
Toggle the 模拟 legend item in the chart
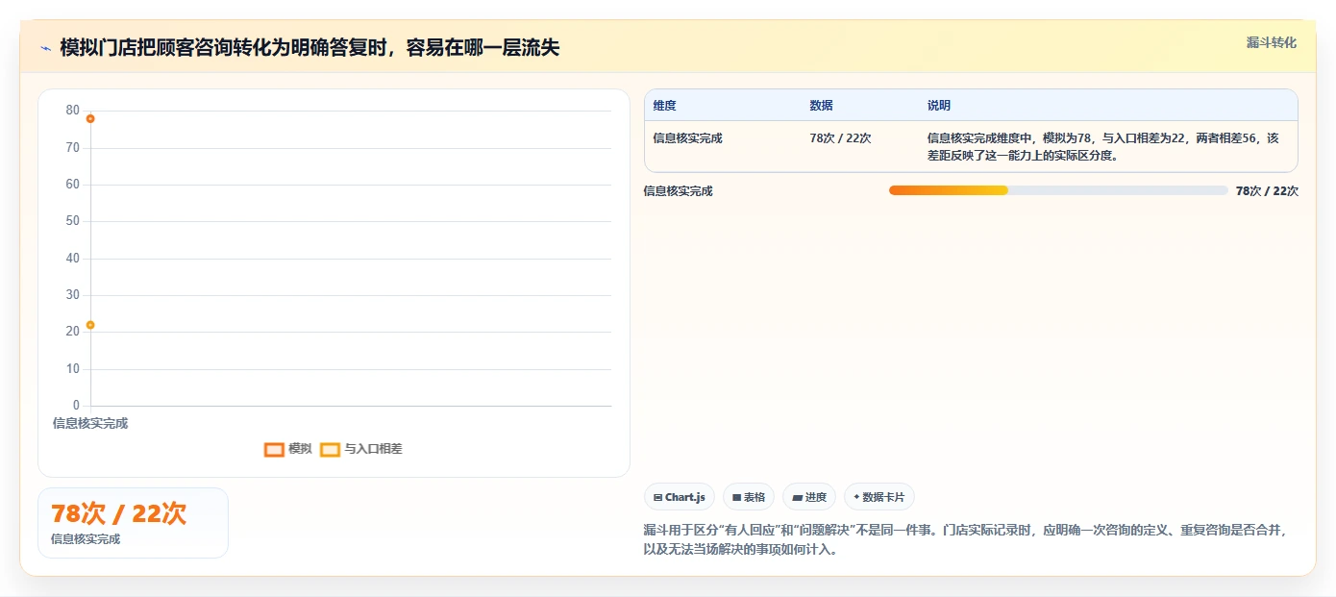288,449
